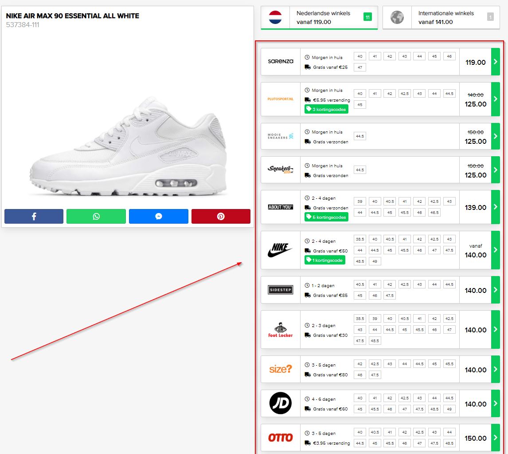Screen dimensions: 508x454
Task: Share the sneaker via Messenger
Action: pyautogui.click(x=158, y=216)
